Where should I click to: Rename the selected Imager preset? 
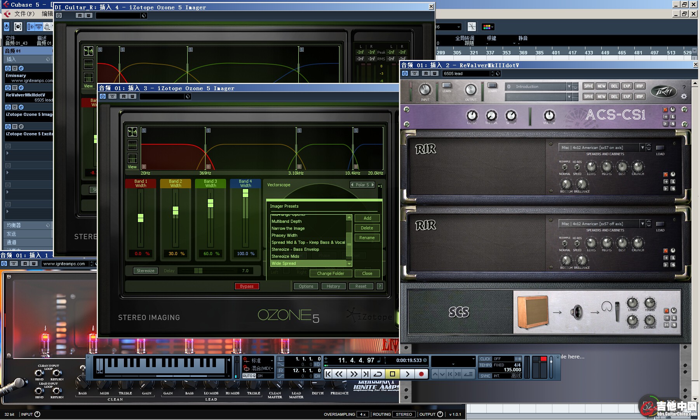[x=367, y=238]
